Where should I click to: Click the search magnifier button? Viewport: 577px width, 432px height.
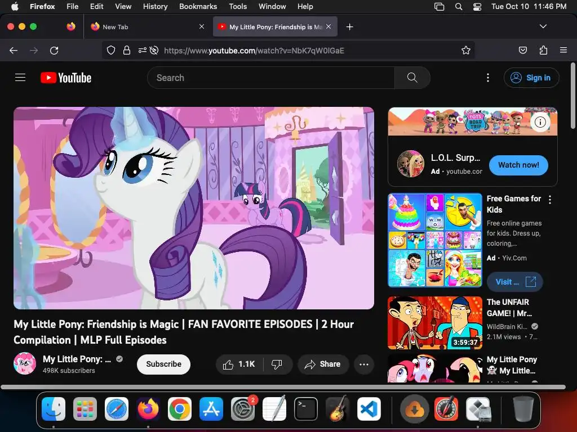click(x=412, y=78)
